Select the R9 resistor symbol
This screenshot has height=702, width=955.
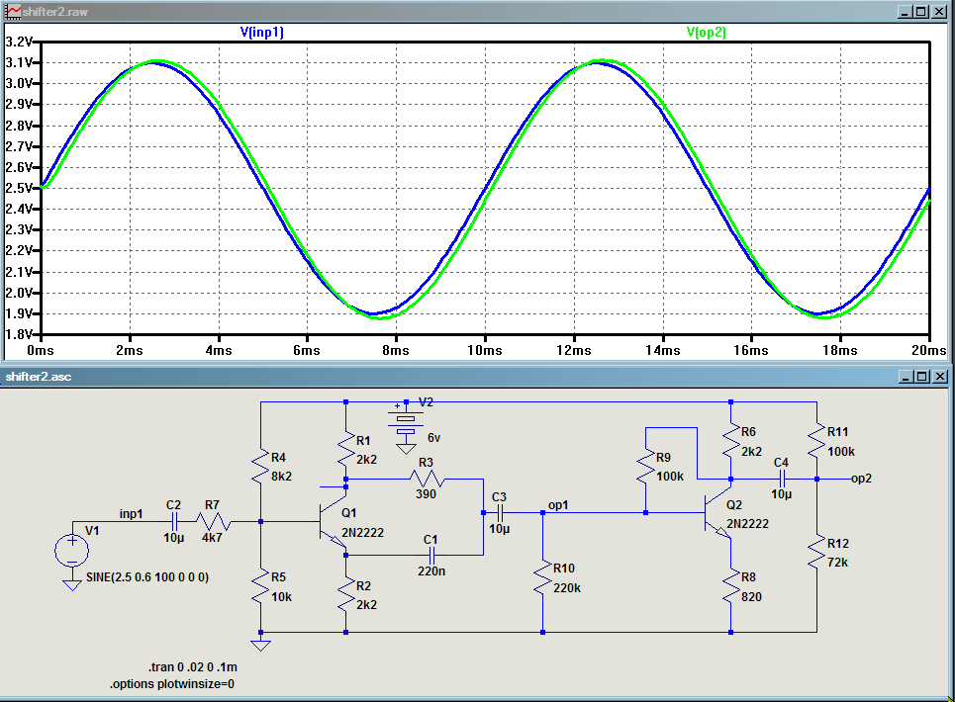coord(645,467)
